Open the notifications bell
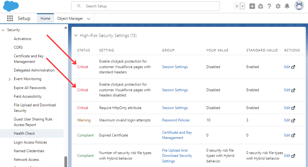 287,6
